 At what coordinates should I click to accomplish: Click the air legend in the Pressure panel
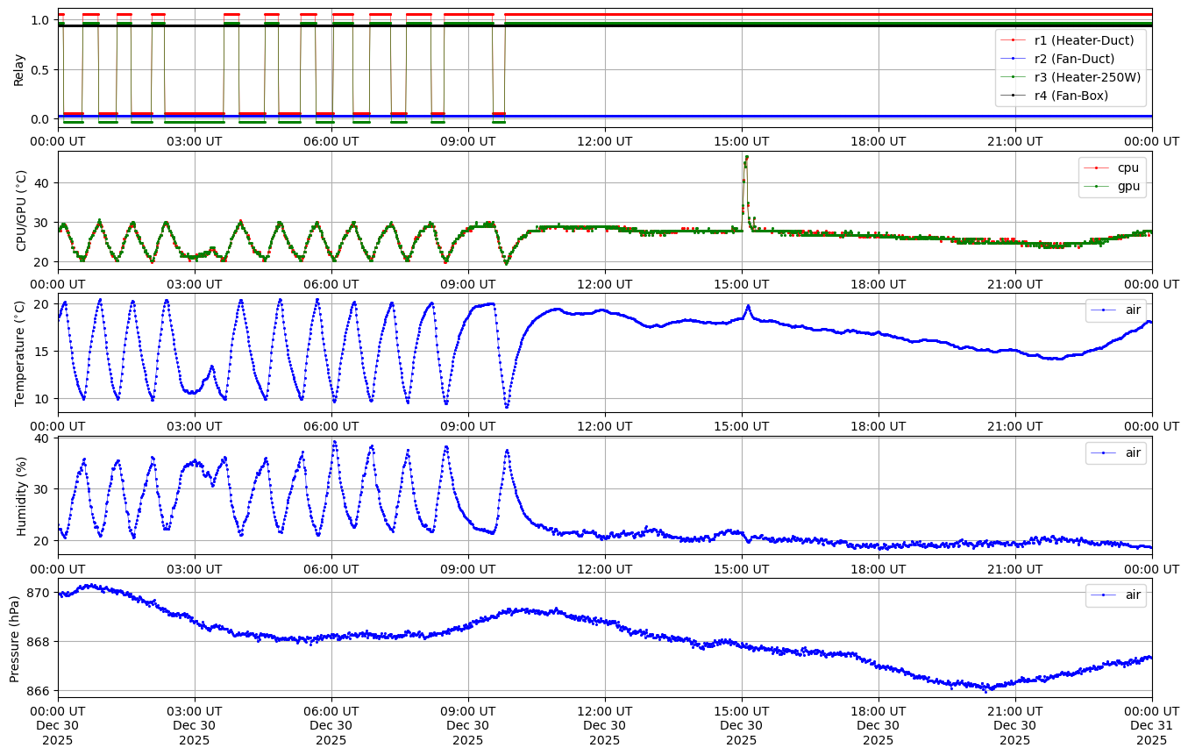(1133, 595)
